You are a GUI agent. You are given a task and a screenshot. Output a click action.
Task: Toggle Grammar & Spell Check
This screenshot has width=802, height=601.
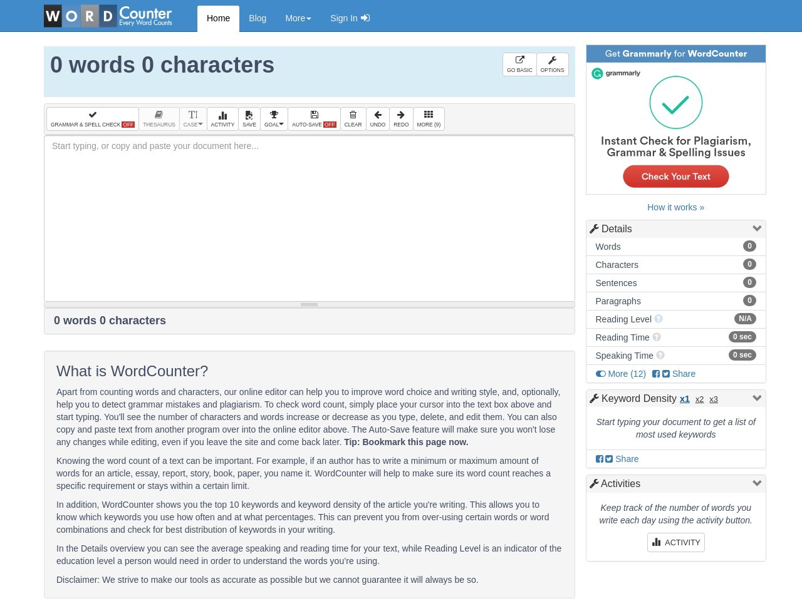pos(93,119)
